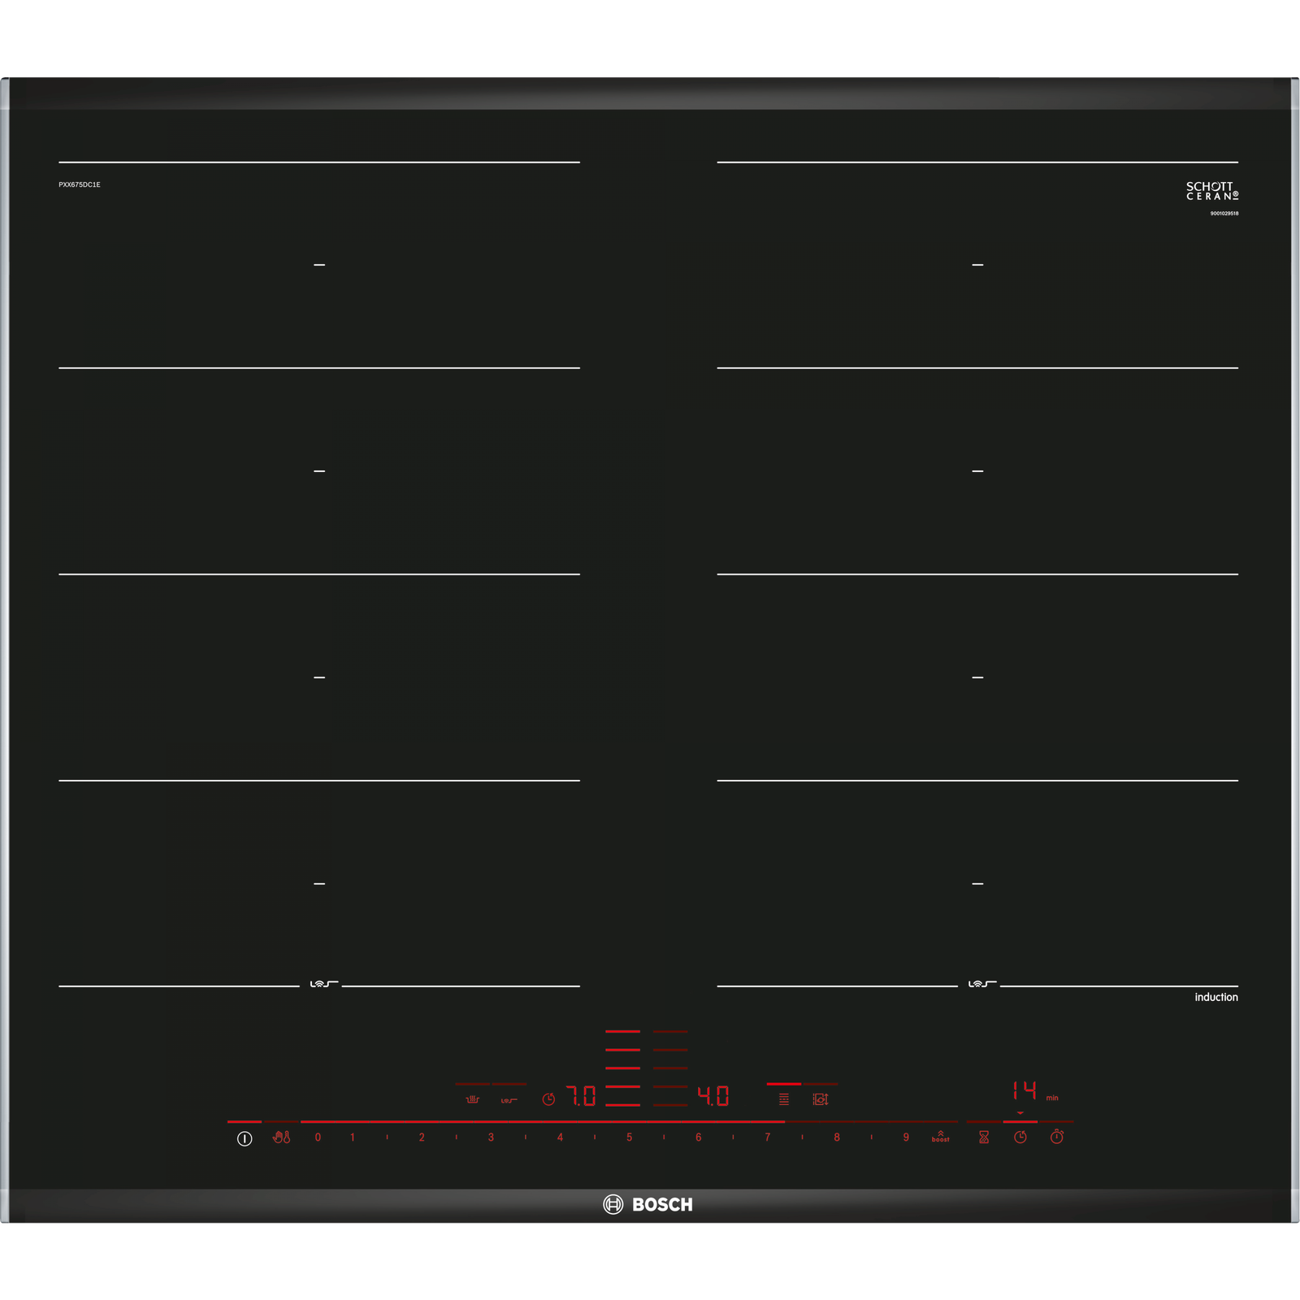Image resolution: width=1300 pixels, height=1300 pixels.
Task: Tap the Bosch logo on front bezel
Action: tap(648, 1204)
